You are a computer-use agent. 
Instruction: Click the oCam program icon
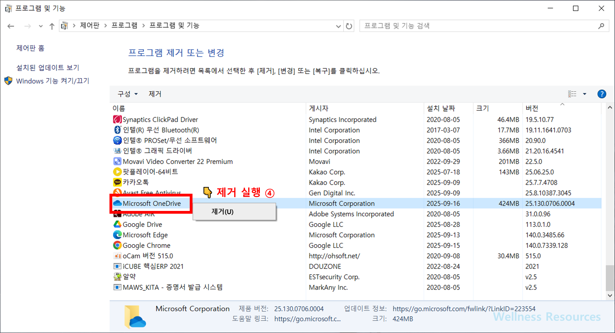pos(117,256)
